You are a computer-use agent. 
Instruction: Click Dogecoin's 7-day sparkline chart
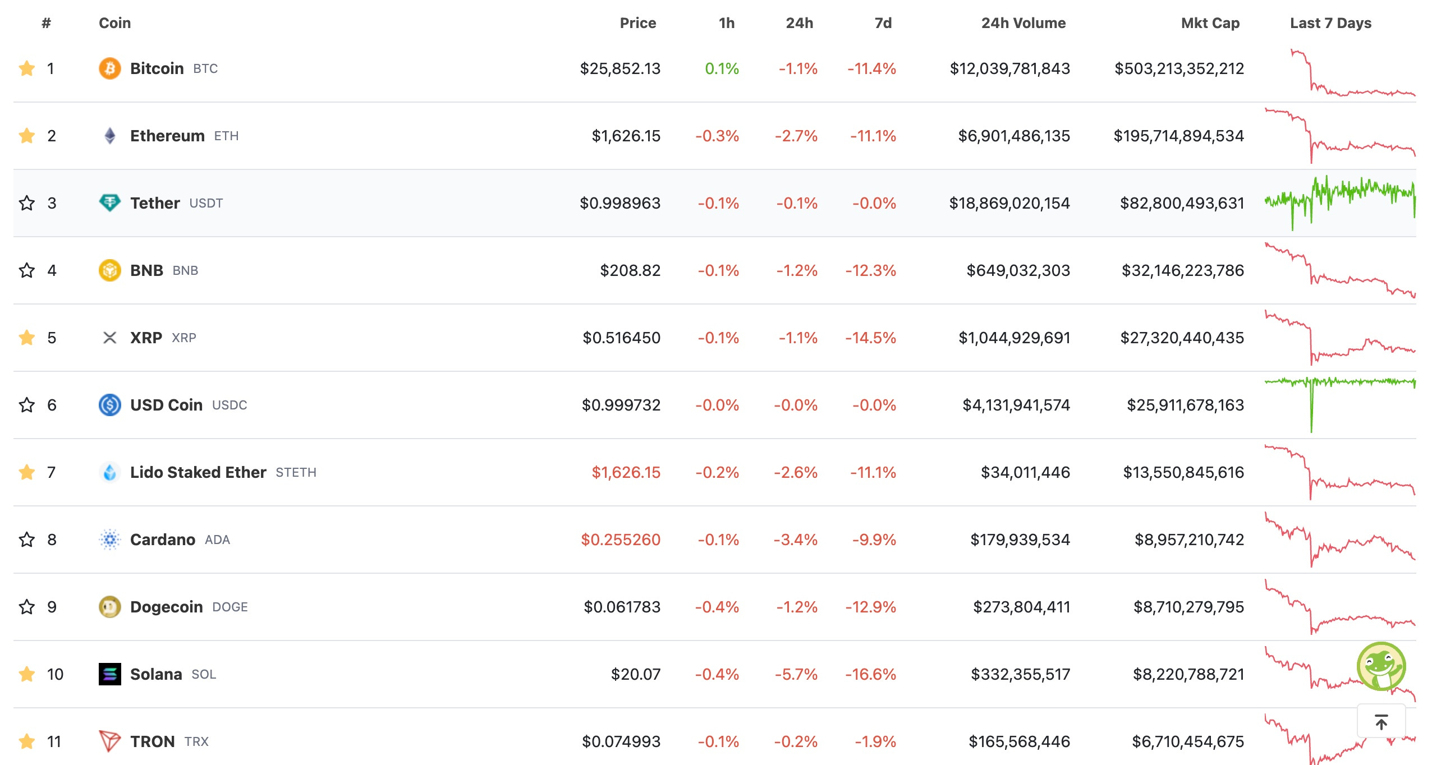(1341, 607)
